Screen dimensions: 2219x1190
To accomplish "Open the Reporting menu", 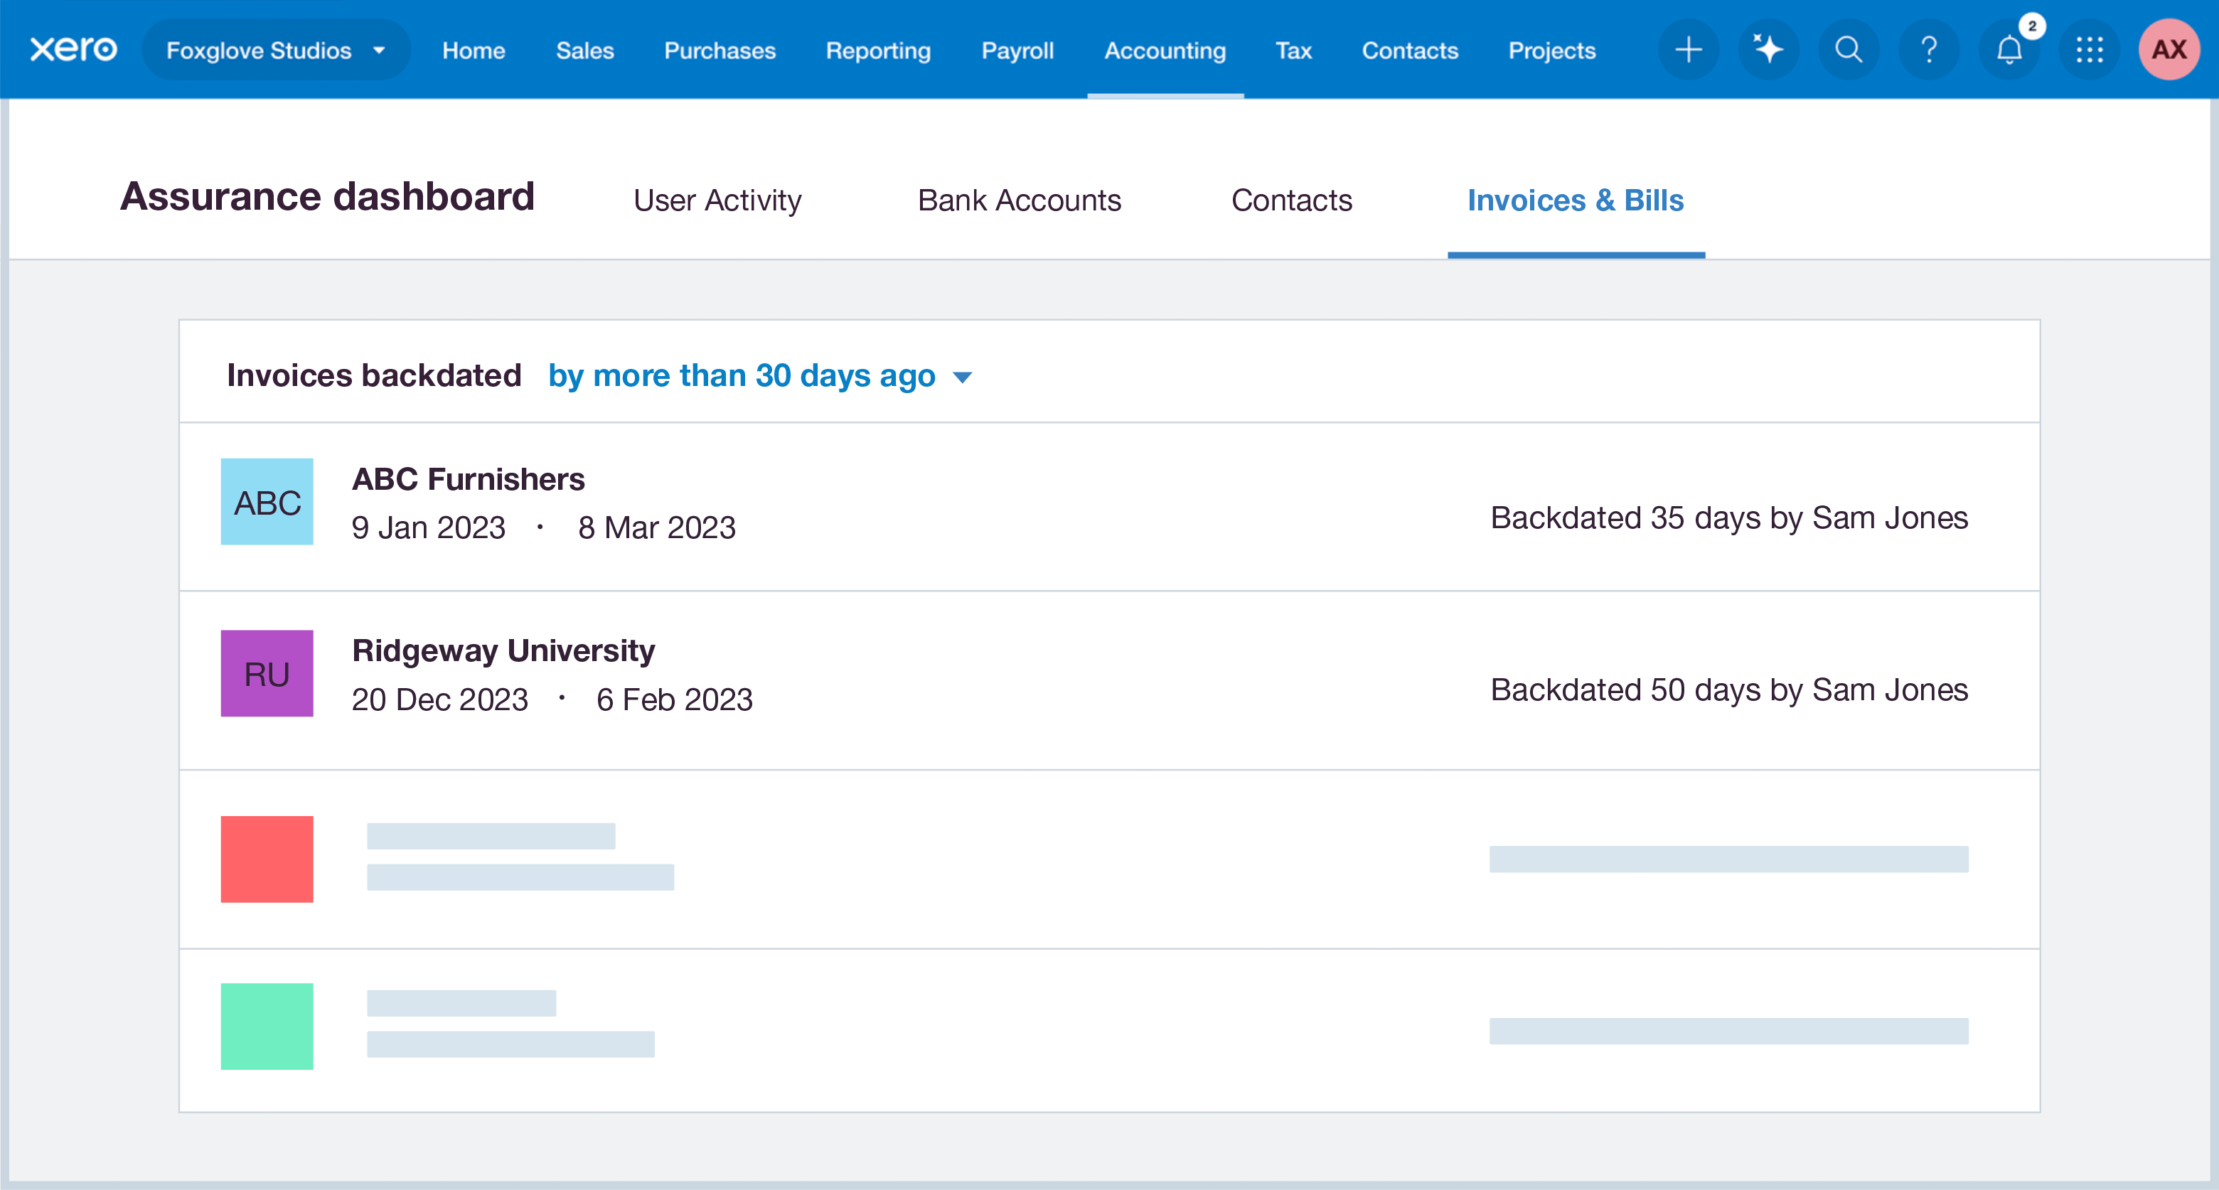I will (878, 50).
